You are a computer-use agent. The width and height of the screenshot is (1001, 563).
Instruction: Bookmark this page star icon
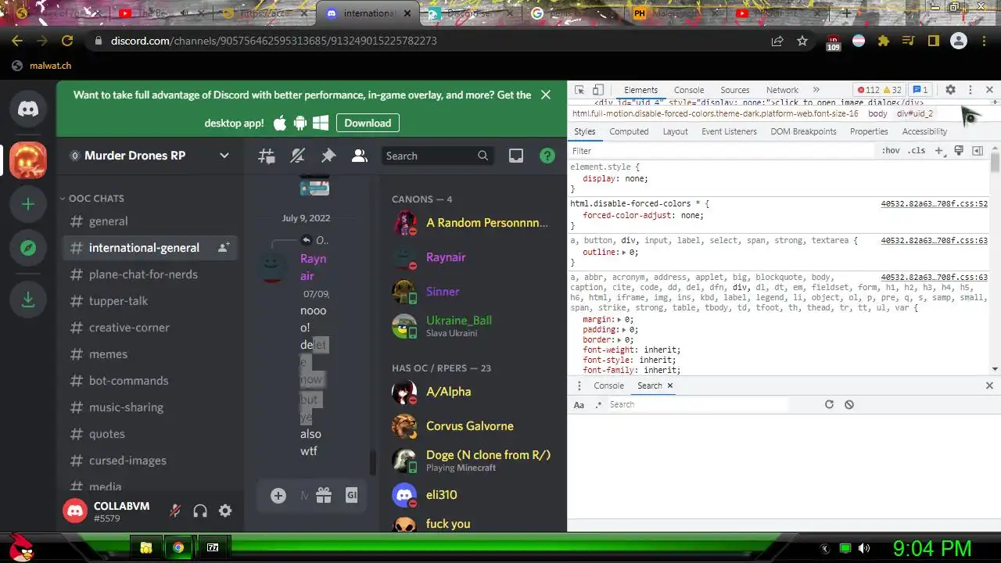click(x=802, y=41)
